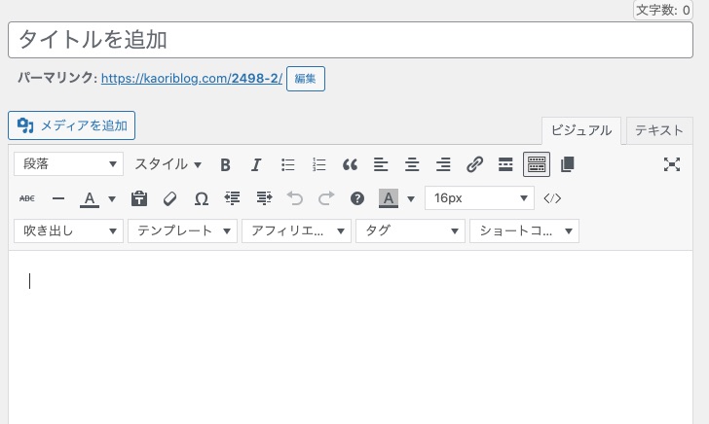Open the テンプレート dropdown
Image resolution: width=709 pixels, height=424 pixels.
tap(182, 230)
